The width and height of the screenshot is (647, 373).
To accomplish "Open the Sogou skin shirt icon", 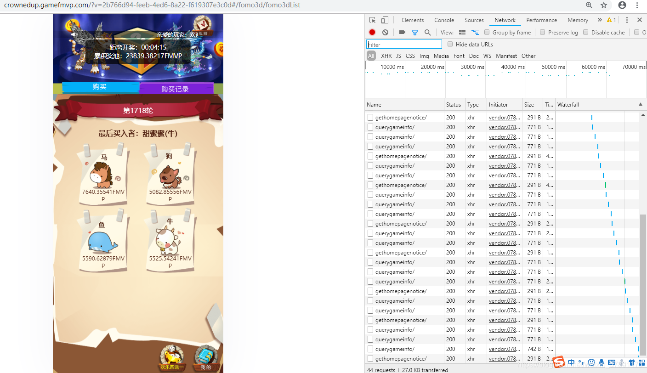I will (632, 362).
